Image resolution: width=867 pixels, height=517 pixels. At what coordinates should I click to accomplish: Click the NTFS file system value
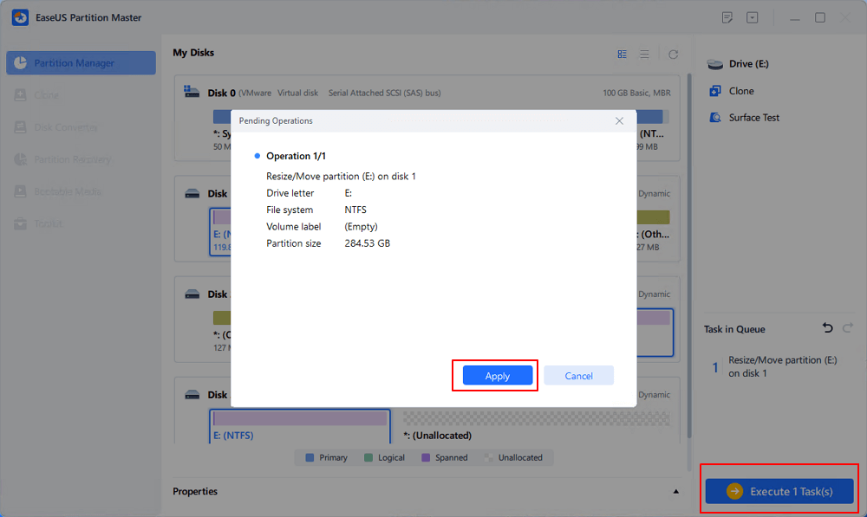point(355,210)
